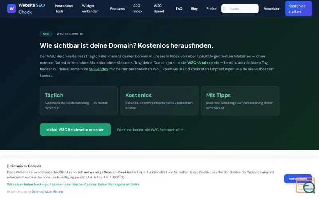Select the Täglich feature card
This screenshot has height=199, width=319.
[x=79, y=101]
